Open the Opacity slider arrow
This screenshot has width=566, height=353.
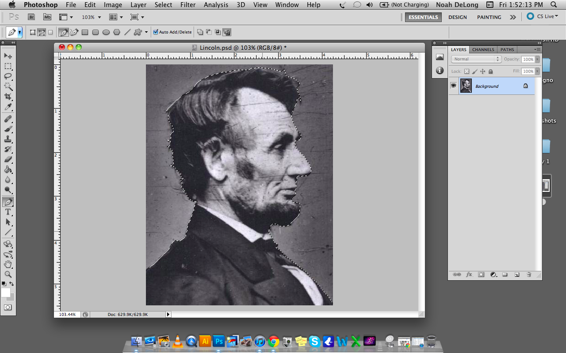[537, 59]
